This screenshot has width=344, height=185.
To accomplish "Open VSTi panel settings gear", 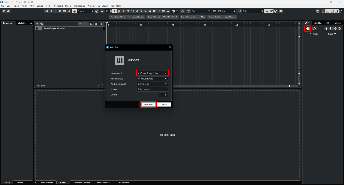I will (x=340, y=29).
